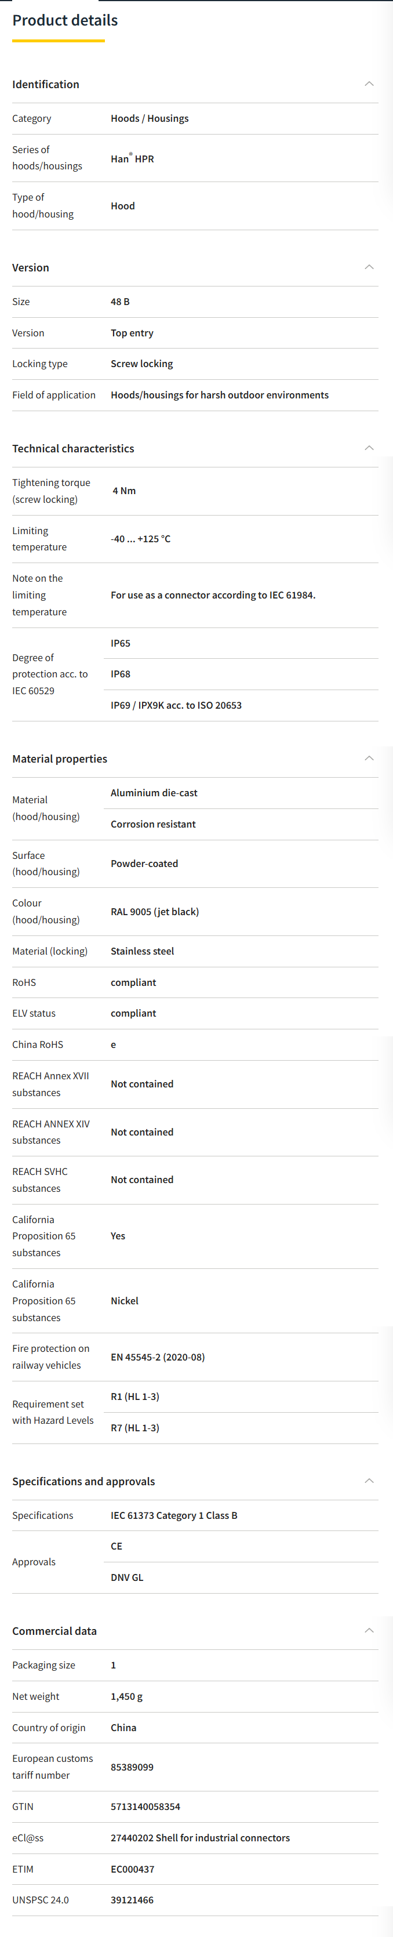The height and width of the screenshot is (1937, 393).
Task: Collapse the Material properties chevron
Action: (368, 758)
